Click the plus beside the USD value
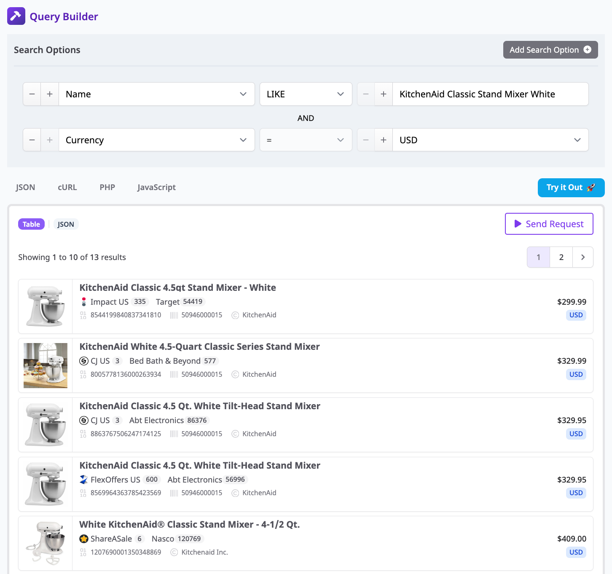Screen dimensions: 612x574 (384, 140)
